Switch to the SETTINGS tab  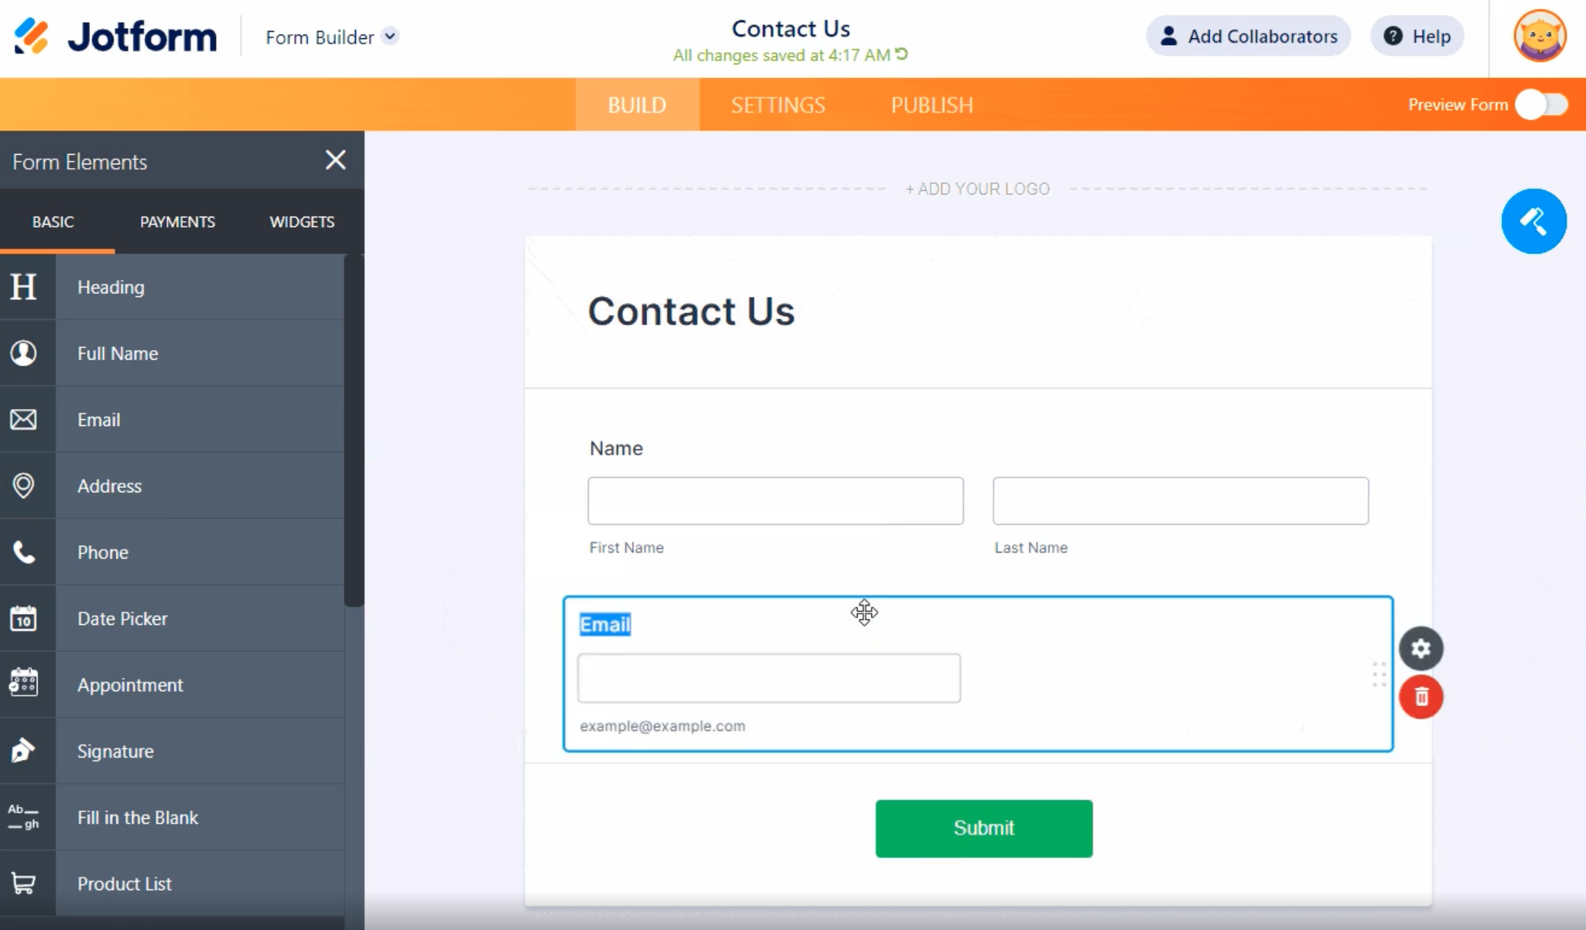(779, 105)
